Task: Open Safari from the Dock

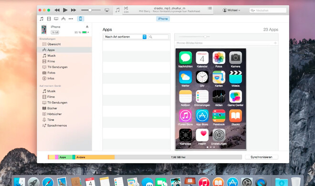Action: pyautogui.click(x=48, y=182)
